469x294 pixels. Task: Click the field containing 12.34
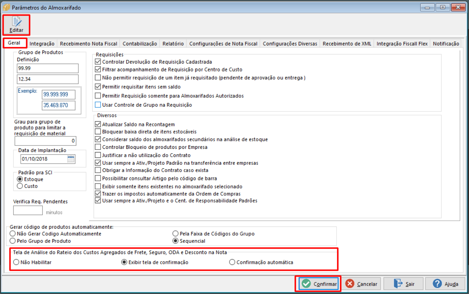(x=48, y=79)
